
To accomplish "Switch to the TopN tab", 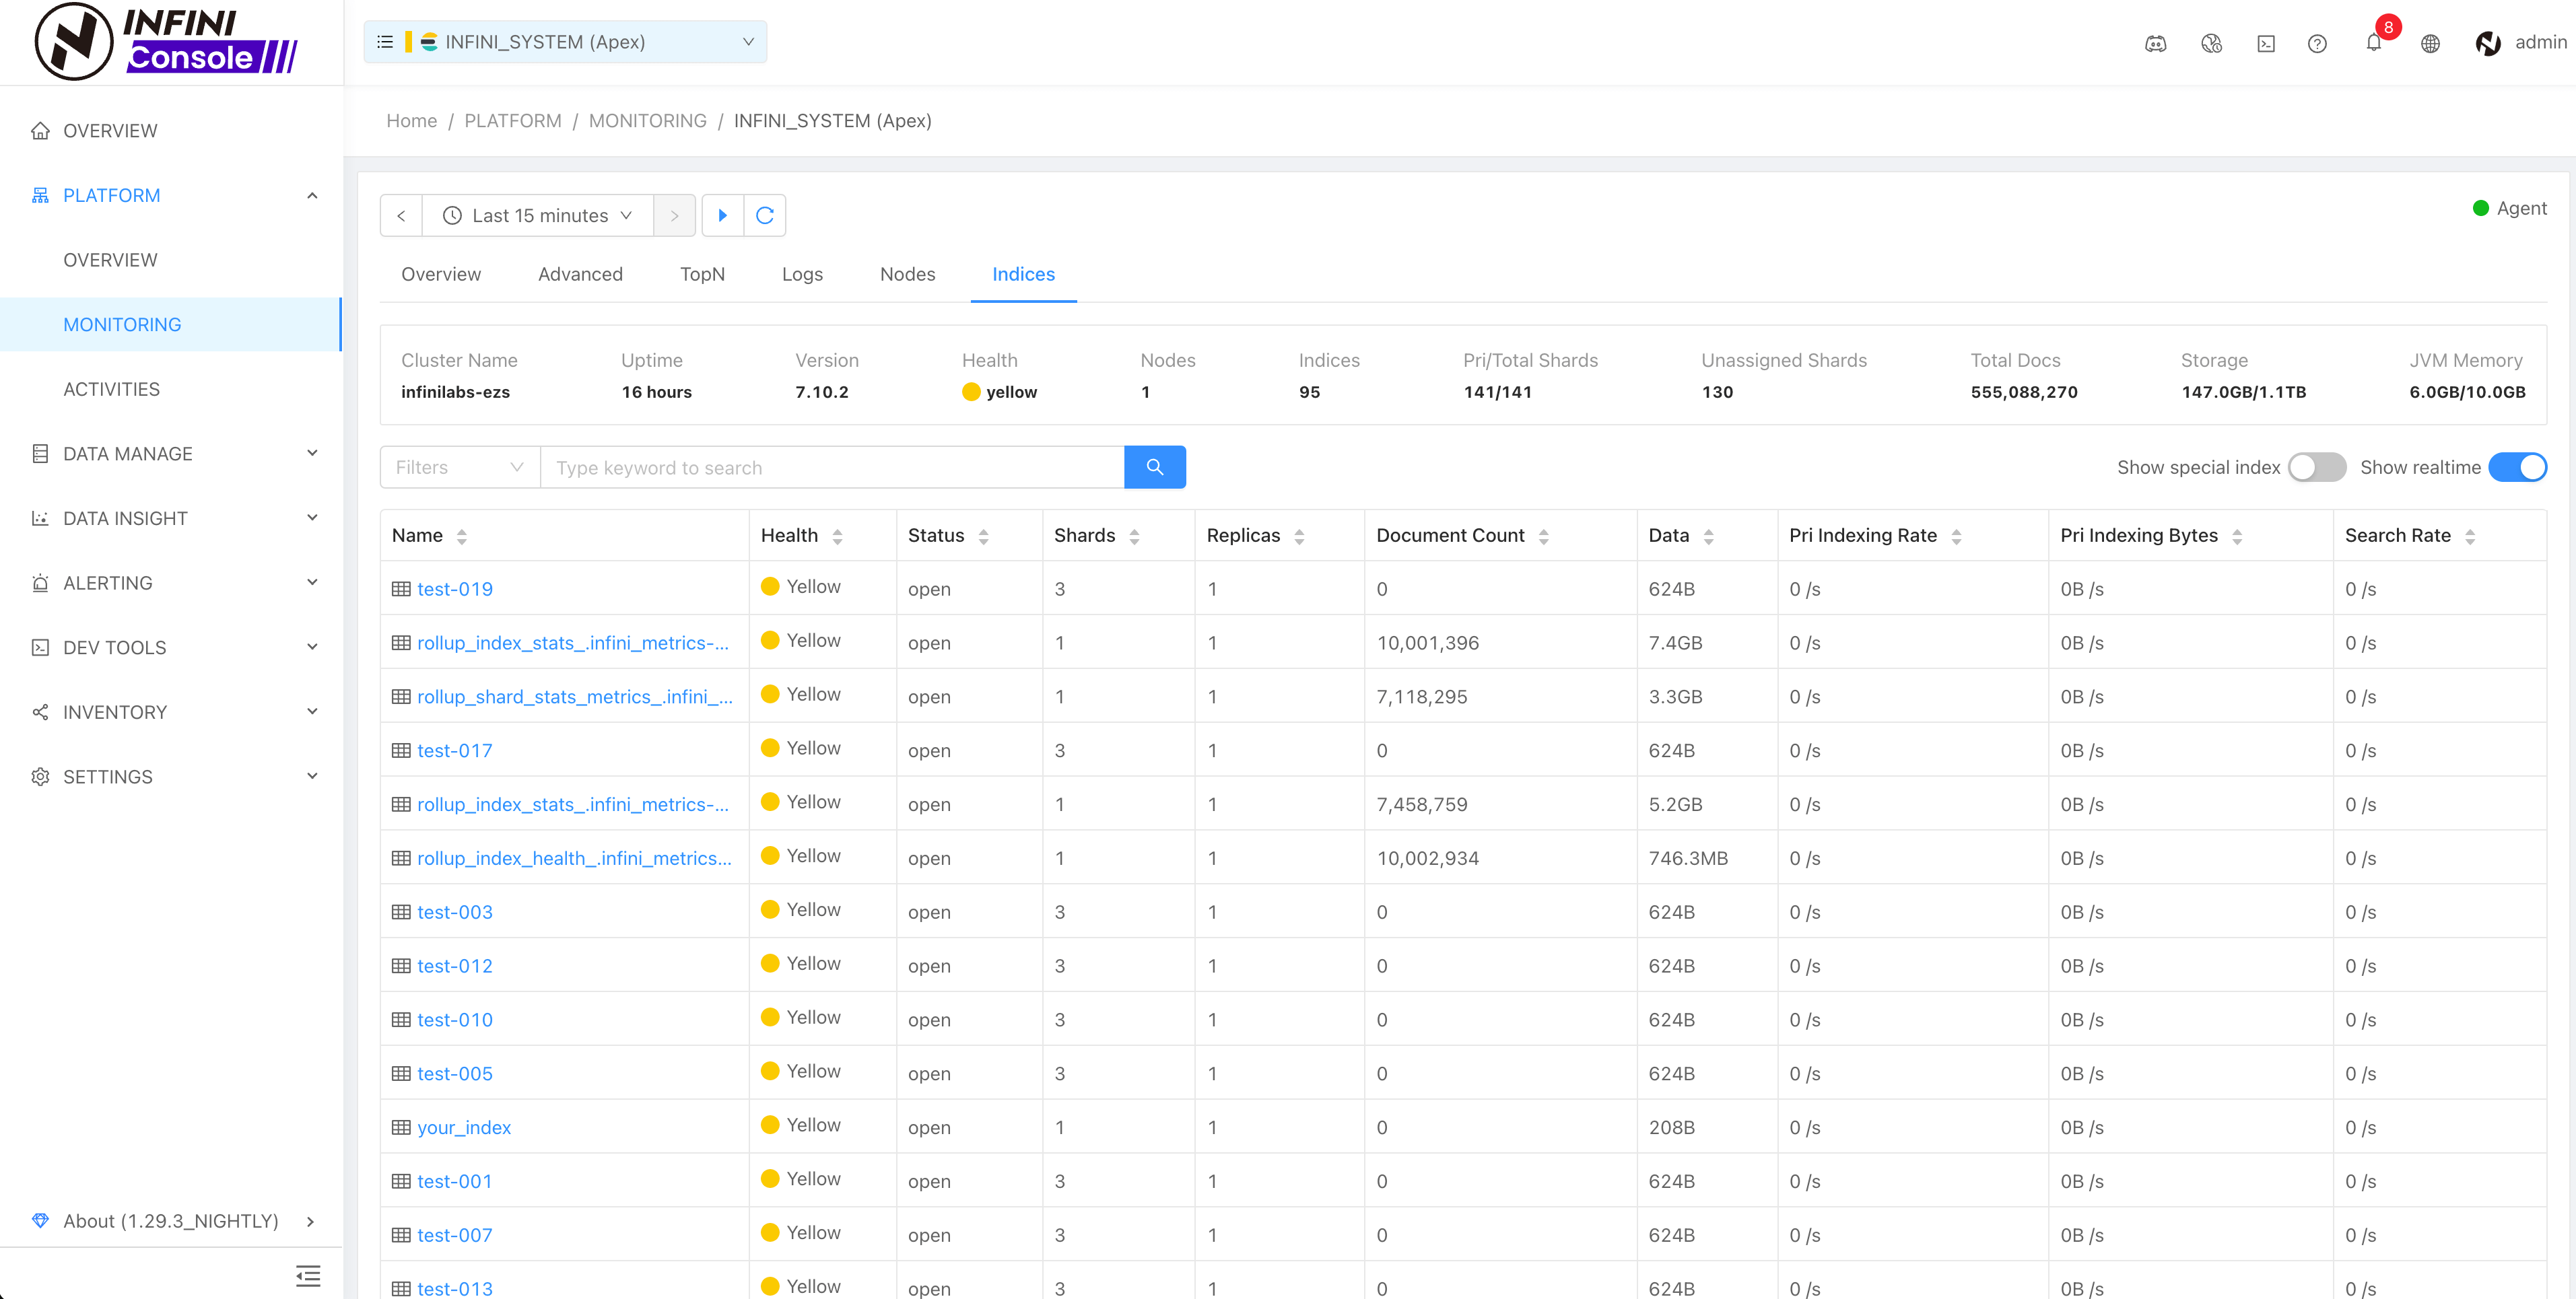I will [x=702, y=274].
